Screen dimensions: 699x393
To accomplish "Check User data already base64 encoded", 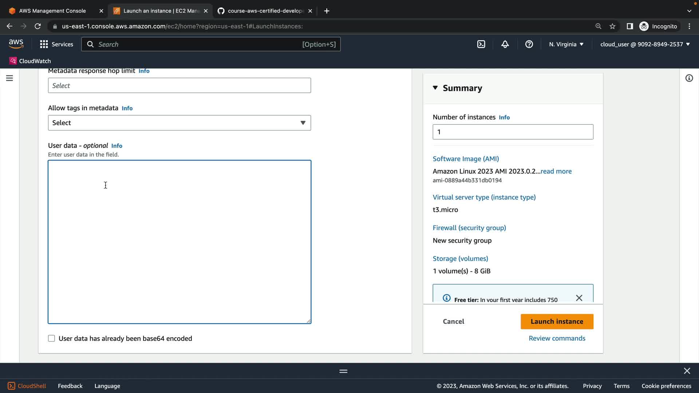I will pyautogui.click(x=52, y=338).
